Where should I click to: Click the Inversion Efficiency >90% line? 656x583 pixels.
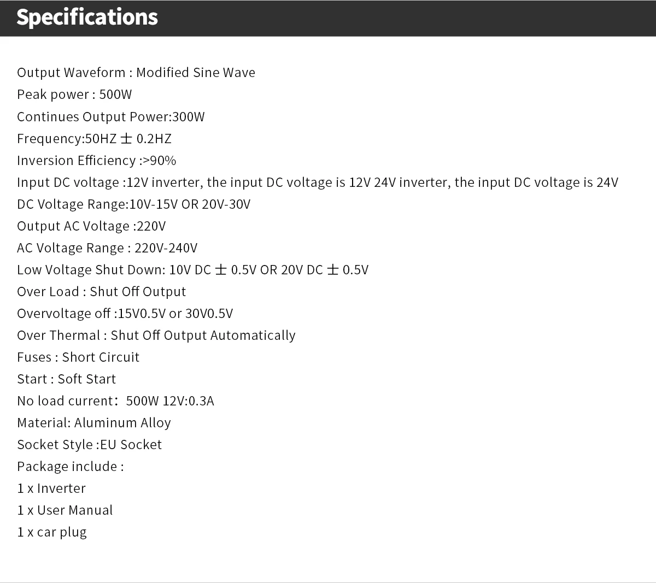click(97, 161)
